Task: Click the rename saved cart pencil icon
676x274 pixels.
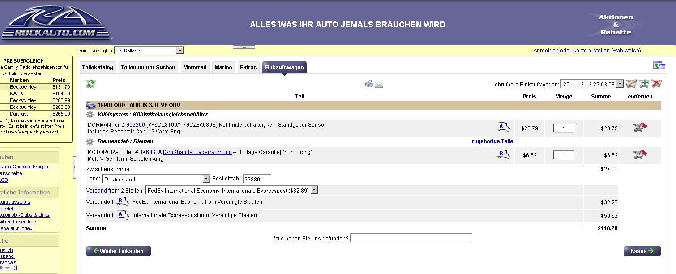Action: 631,84
